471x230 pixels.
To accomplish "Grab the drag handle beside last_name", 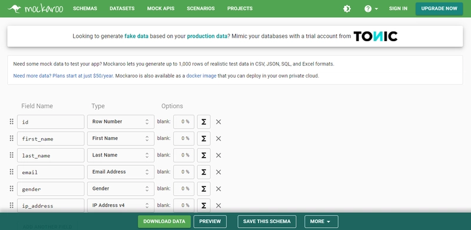I will (x=11, y=155).
